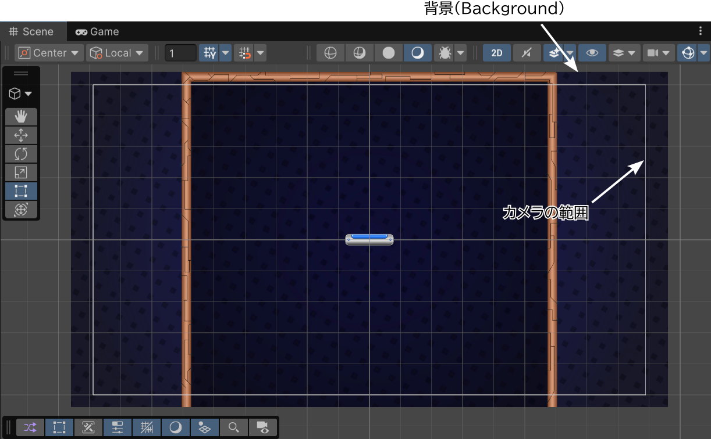Image resolution: width=711 pixels, height=439 pixels.
Task: Open the debug draw mode dropdown arrow
Action: (x=461, y=53)
